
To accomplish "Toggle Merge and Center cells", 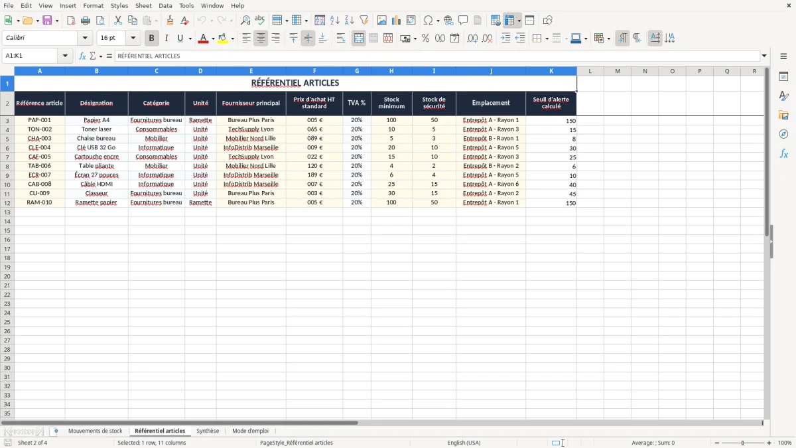I will click(x=359, y=38).
